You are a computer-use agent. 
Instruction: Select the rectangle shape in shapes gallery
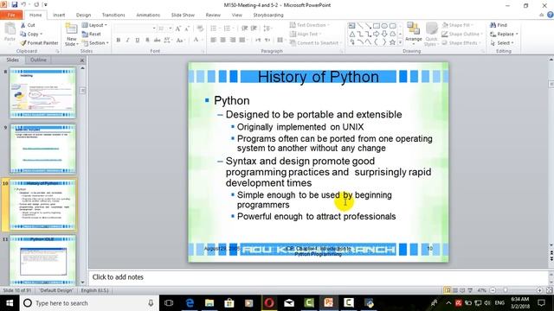[377, 26]
